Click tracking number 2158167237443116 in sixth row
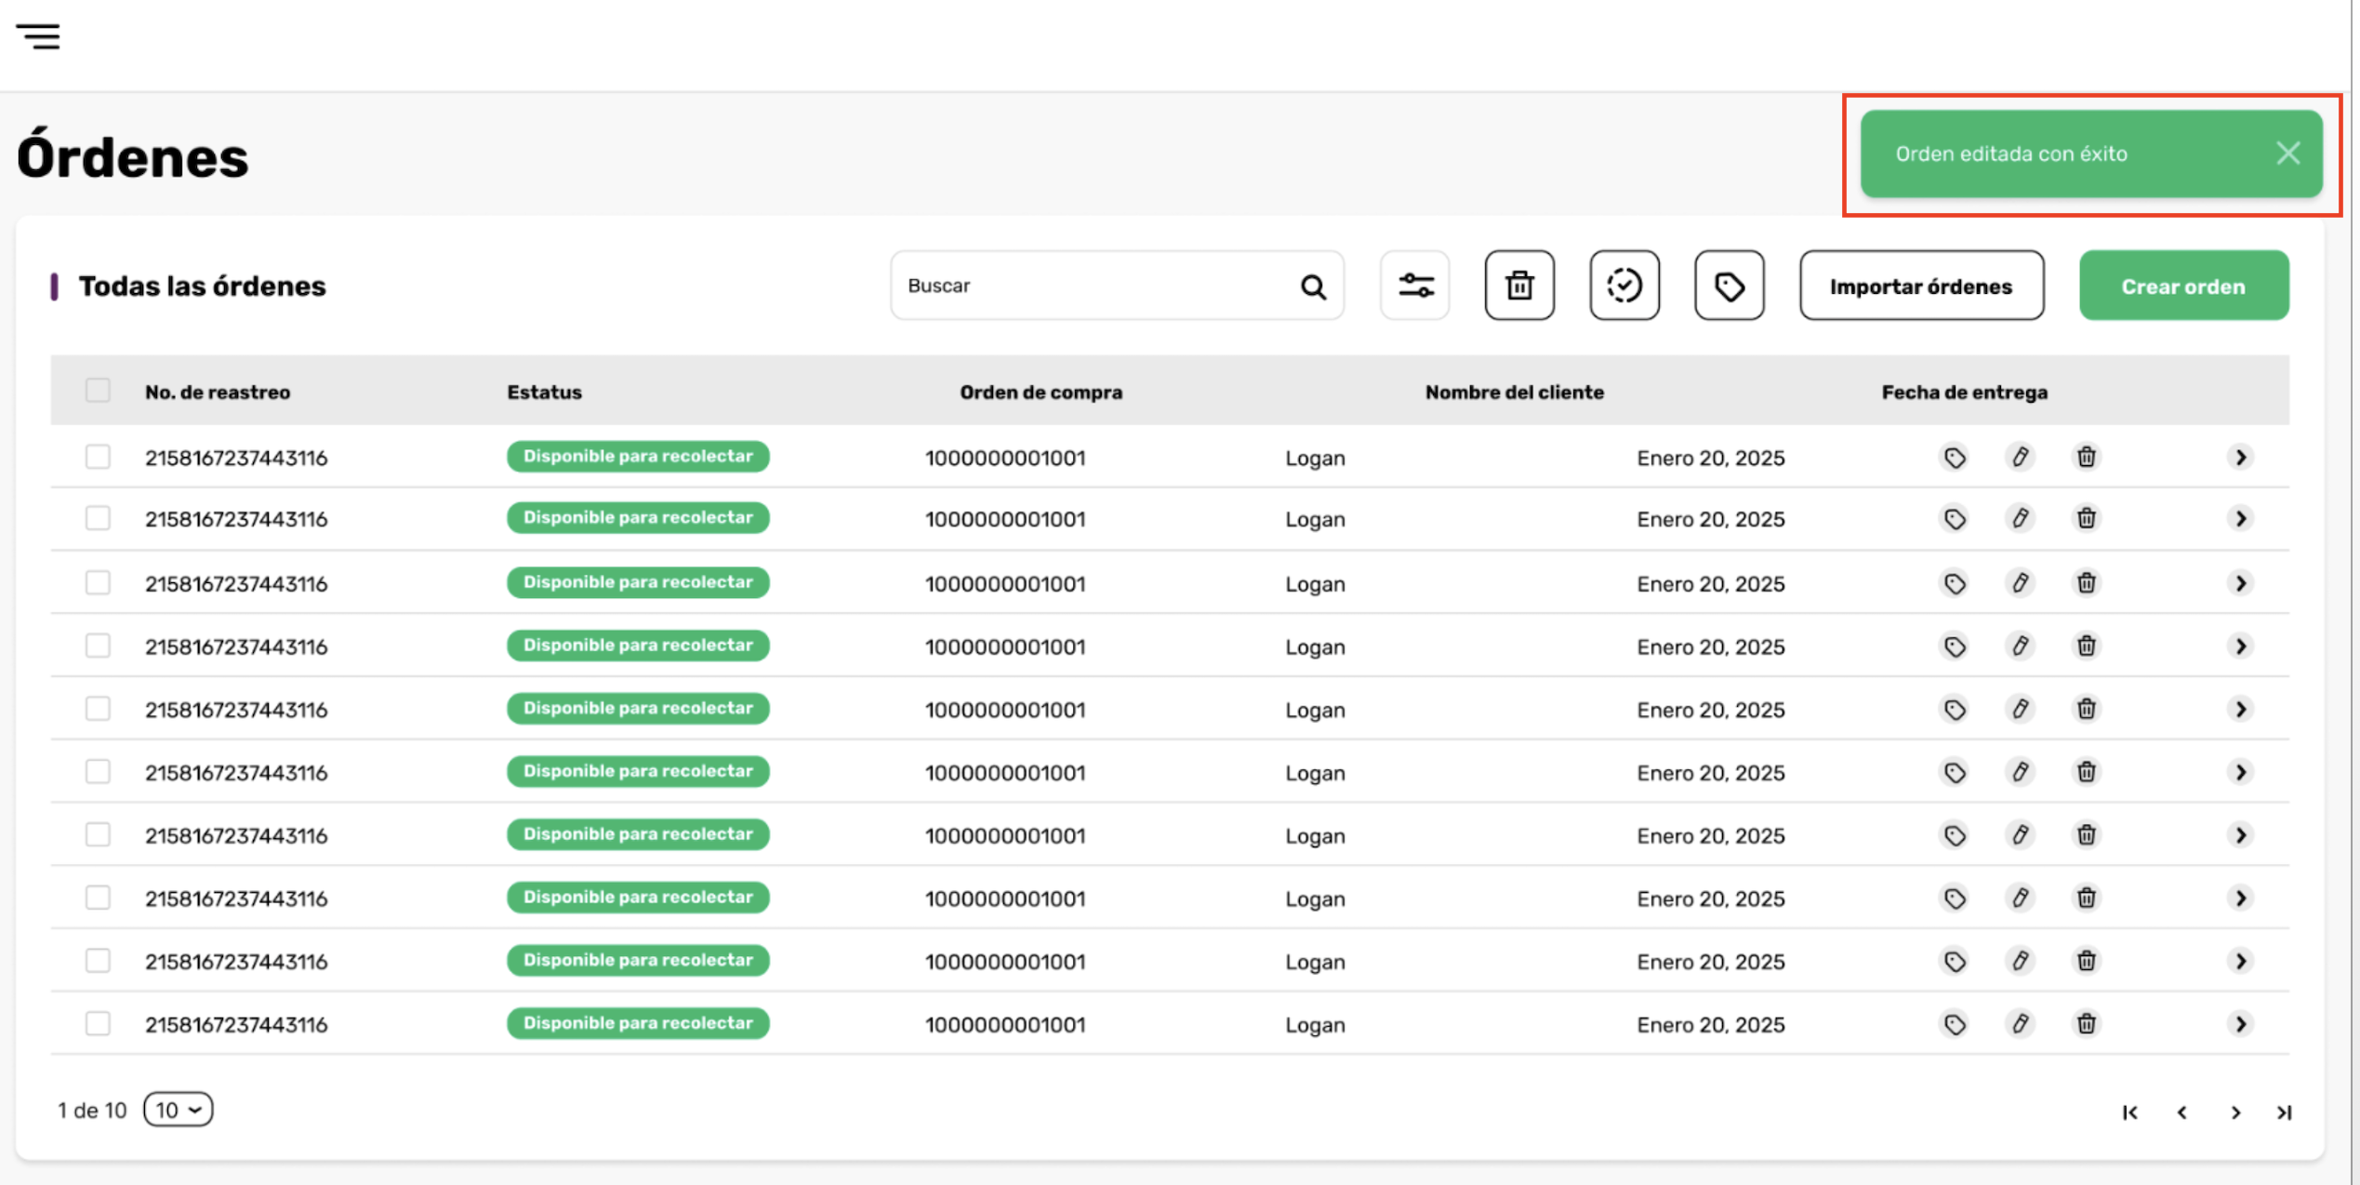This screenshot has height=1185, width=2360. 236,773
